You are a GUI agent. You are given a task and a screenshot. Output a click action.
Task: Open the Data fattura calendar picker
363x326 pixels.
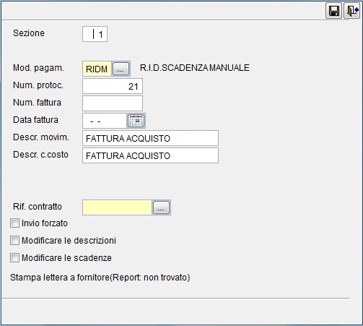pyautogui.click(x=136, y=121)
